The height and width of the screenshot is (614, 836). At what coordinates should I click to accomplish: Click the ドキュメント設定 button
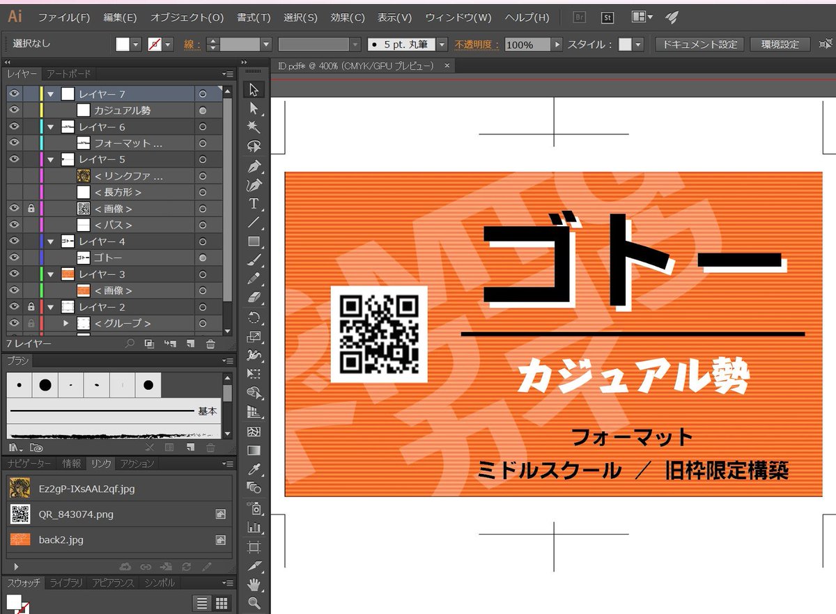click(699, 45)
